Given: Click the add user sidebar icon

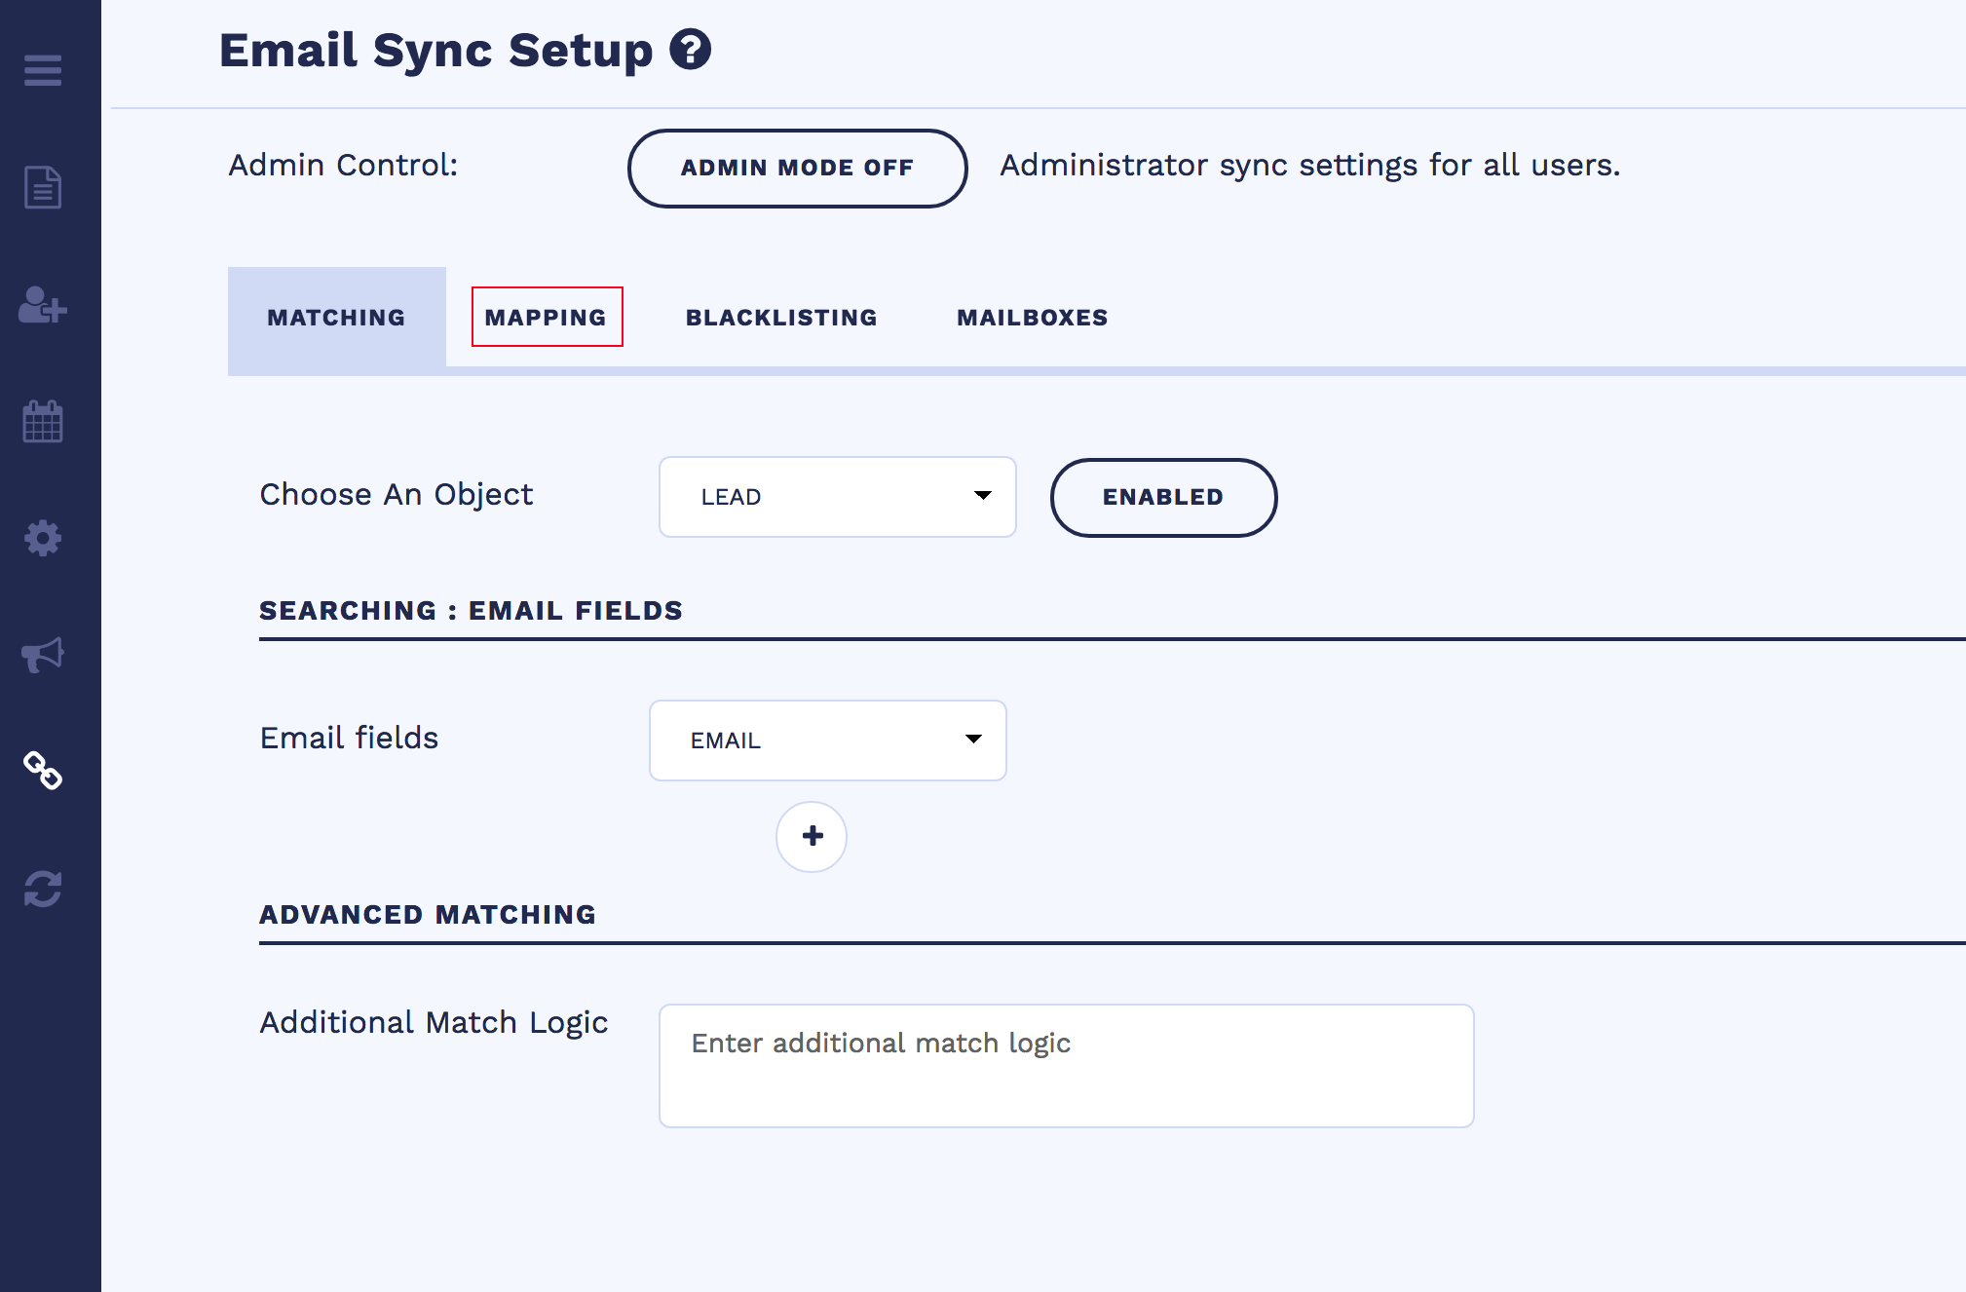Looking at the screenshot, I should point(43,305).
